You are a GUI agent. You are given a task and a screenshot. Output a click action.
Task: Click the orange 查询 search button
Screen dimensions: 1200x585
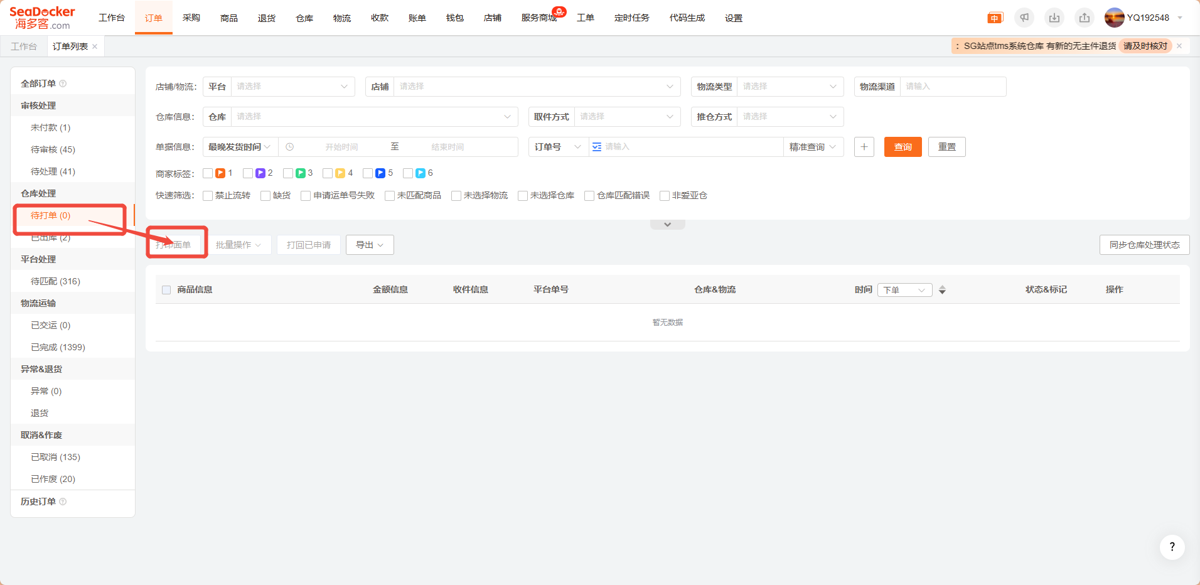tap(903, 147)
